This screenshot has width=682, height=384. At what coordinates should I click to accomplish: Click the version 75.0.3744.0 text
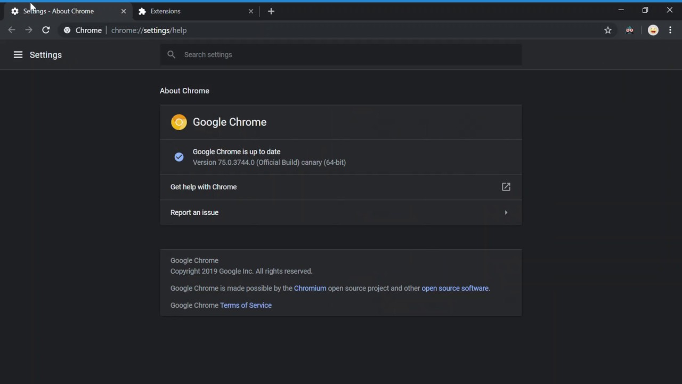tap(269, 162)
